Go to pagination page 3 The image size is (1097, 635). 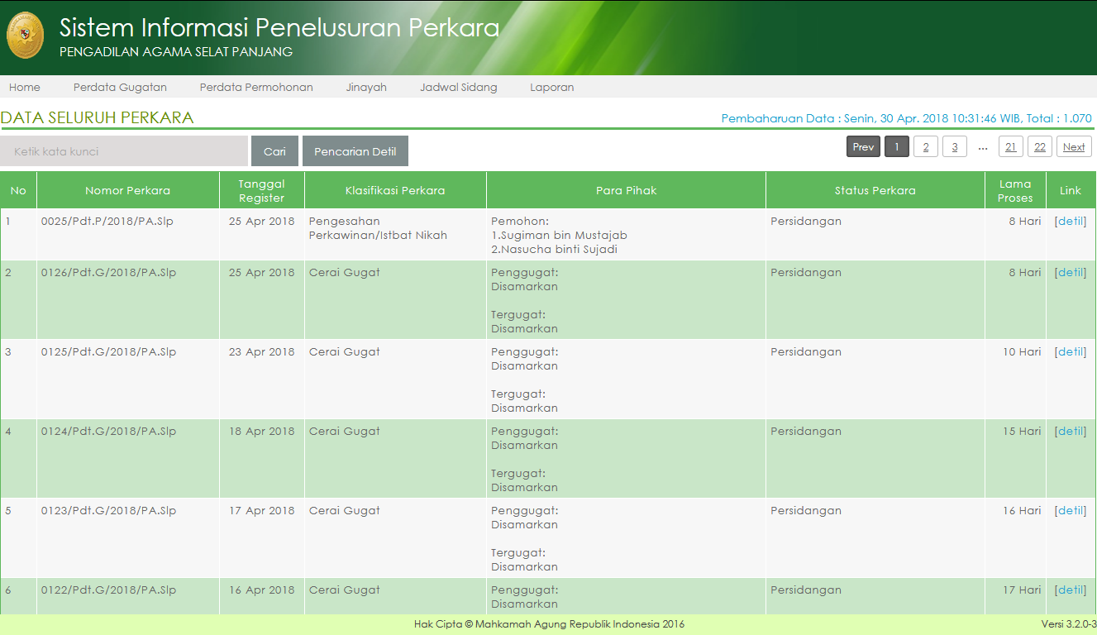pos(955,147)
